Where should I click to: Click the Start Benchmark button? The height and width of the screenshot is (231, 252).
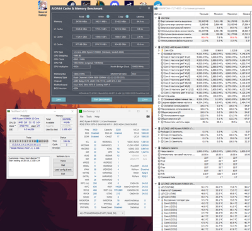click(101, 99)
